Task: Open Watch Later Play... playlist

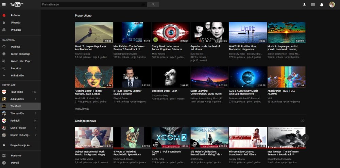Action: pos(20,61)
